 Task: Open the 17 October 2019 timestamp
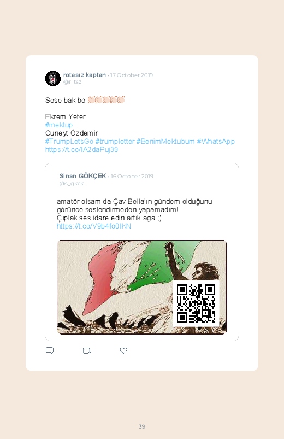tap(132, 75)
